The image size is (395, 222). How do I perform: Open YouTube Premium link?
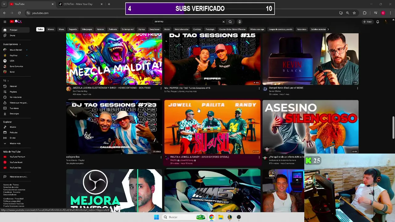click(15, 157)
